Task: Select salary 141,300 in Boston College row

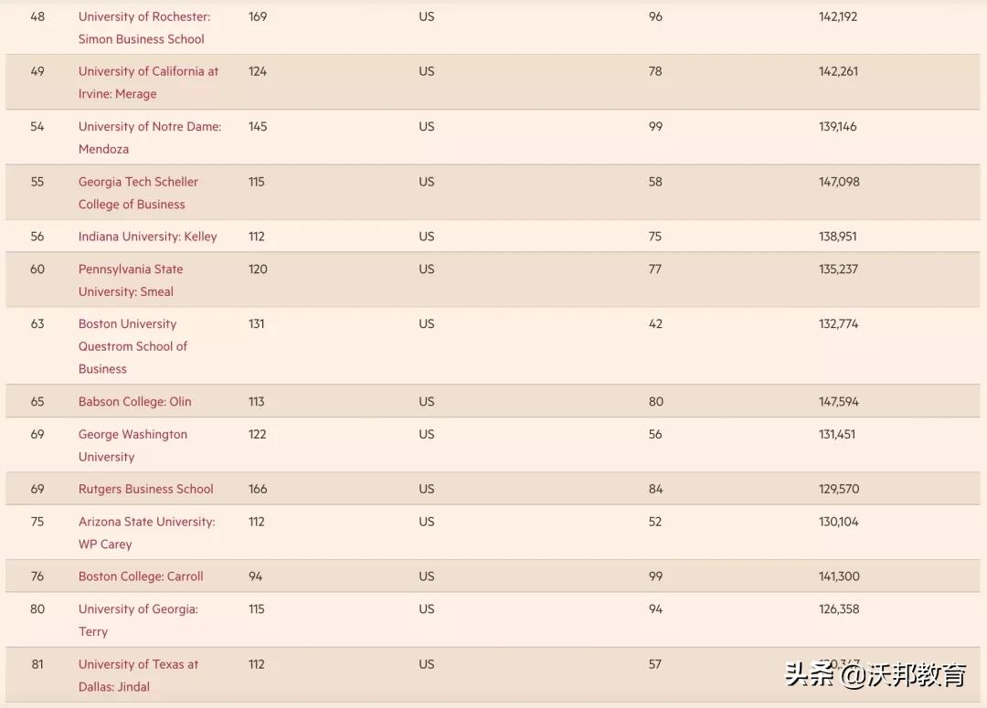Action: pyautogui.click(x=839, y=576)
